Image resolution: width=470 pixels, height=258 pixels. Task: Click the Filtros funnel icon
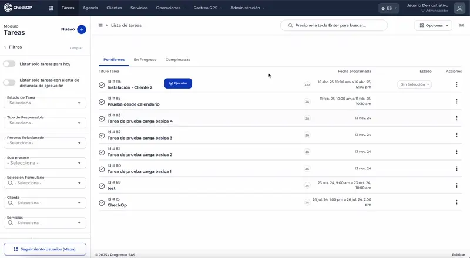point(5,47)
